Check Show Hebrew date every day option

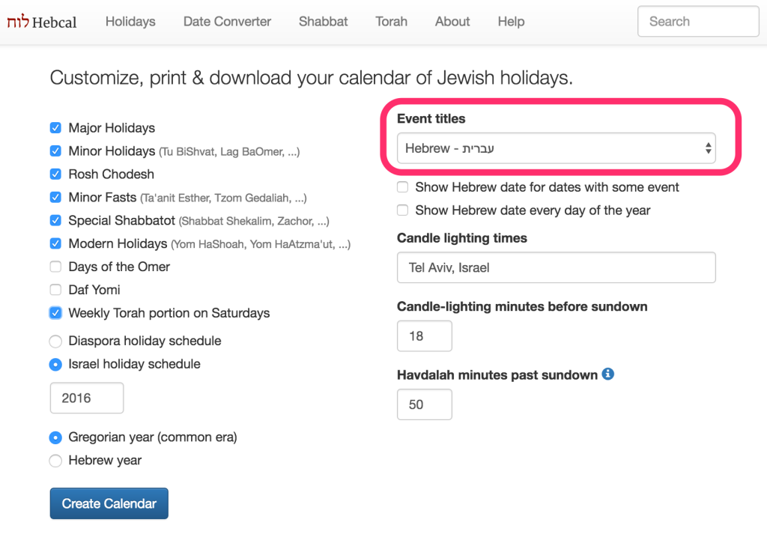coord(403,210)
